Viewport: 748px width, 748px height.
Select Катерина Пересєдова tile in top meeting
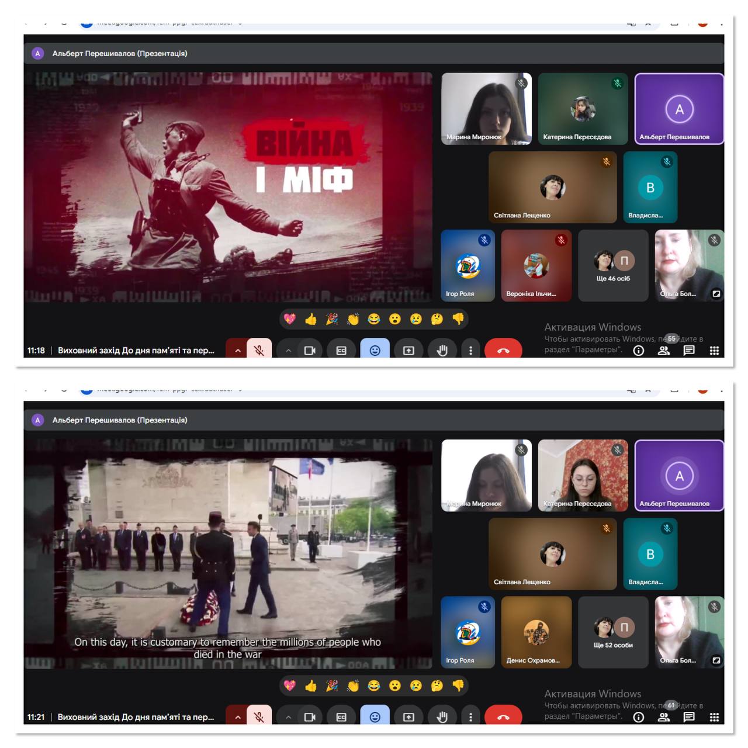(x=583, y=109)
